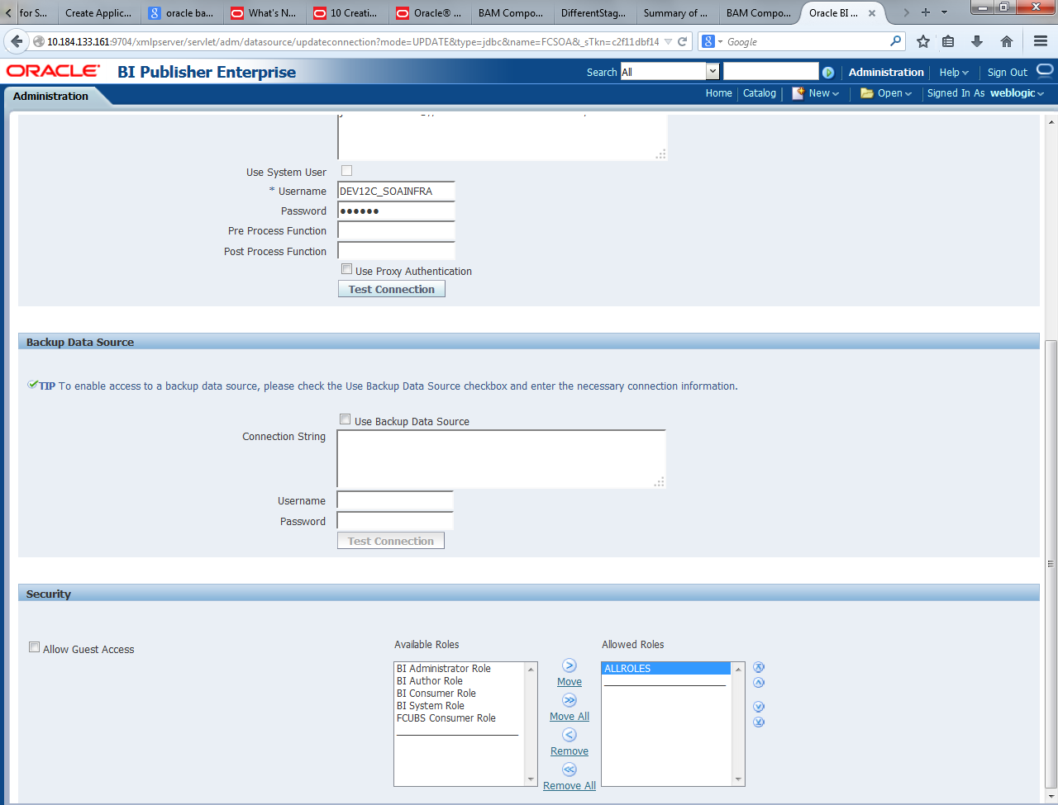Screen dimensions: 1058x805
Task: Open the New dropdown menu
Action: (816, 93)
